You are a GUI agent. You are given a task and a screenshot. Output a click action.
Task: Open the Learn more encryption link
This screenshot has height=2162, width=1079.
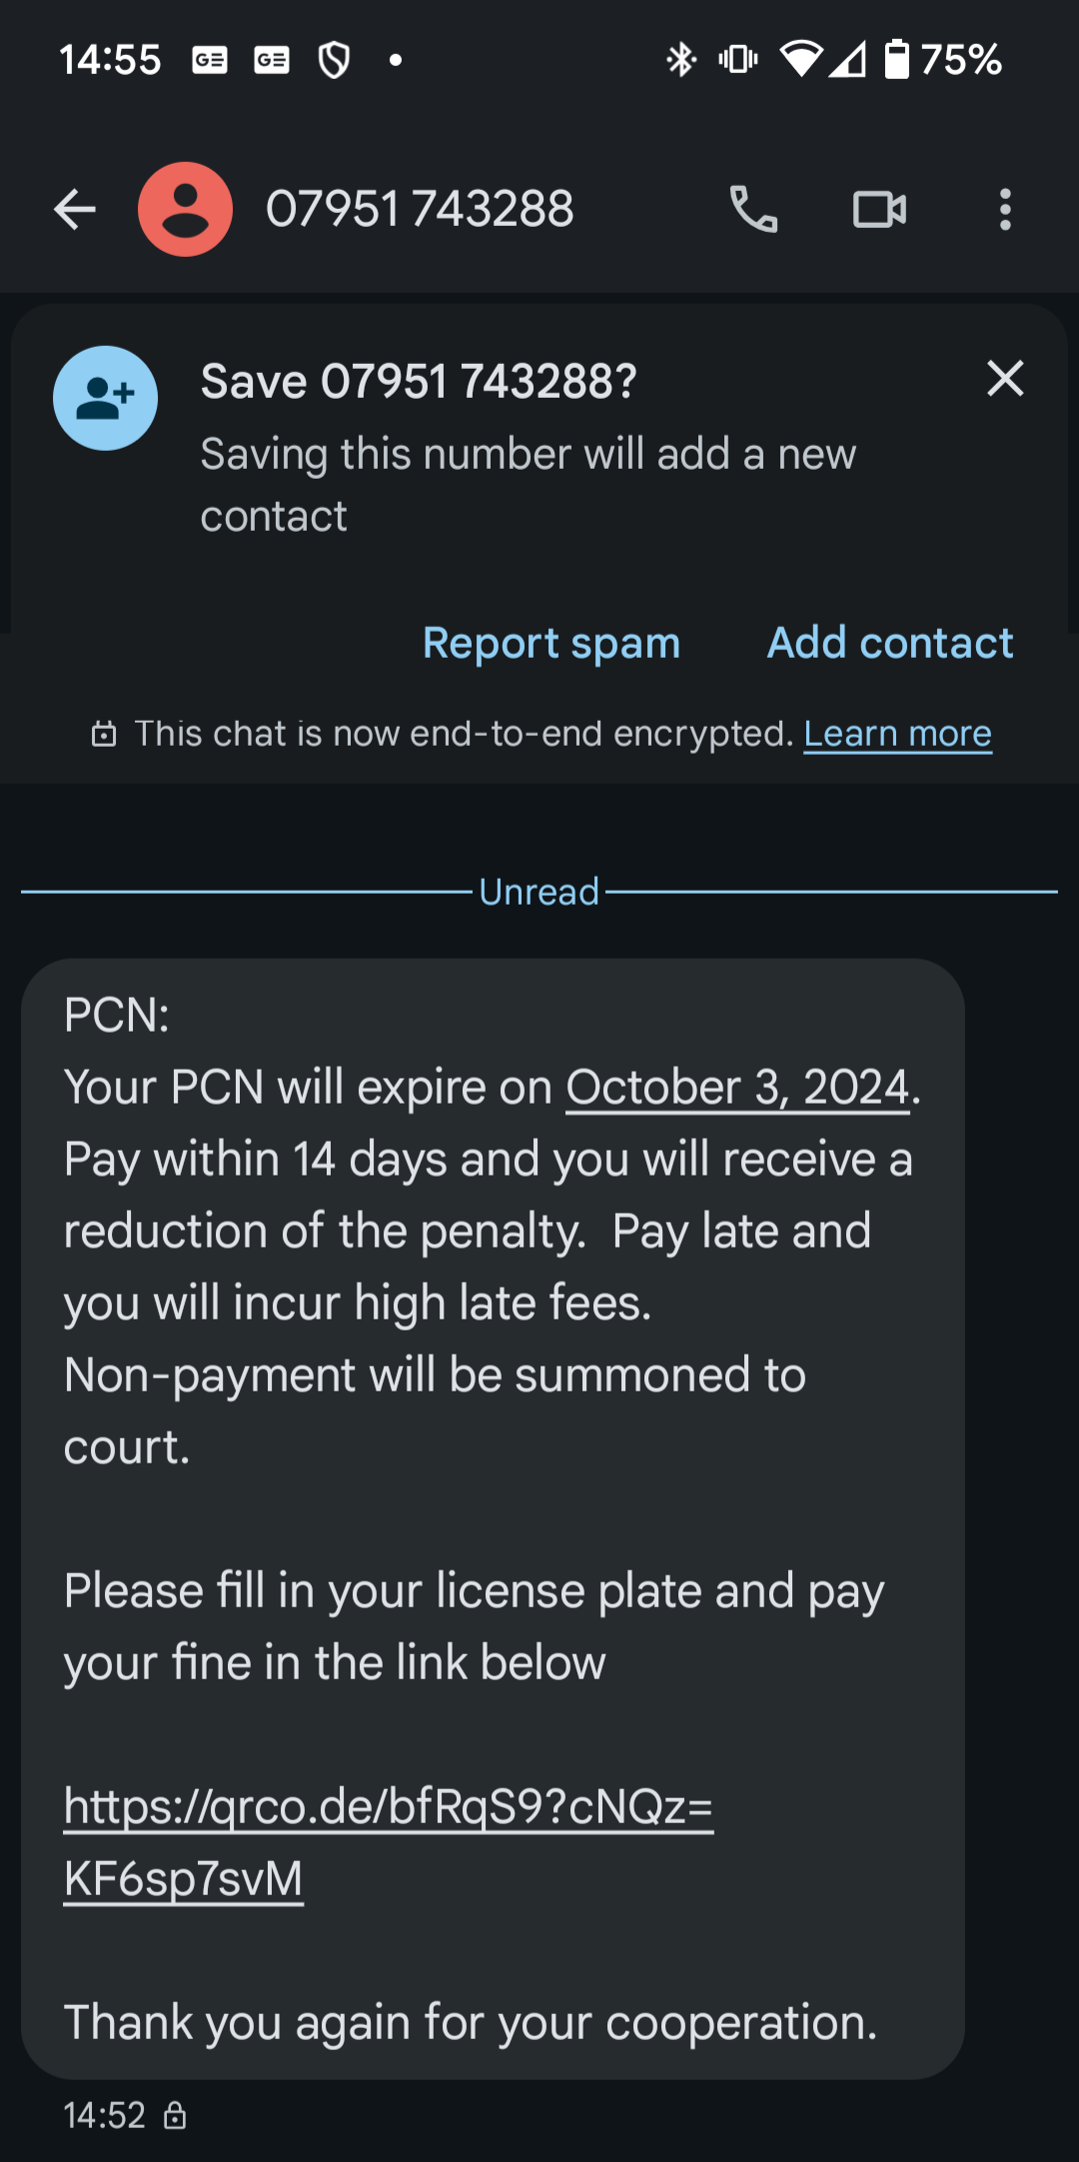pos(897,733)
